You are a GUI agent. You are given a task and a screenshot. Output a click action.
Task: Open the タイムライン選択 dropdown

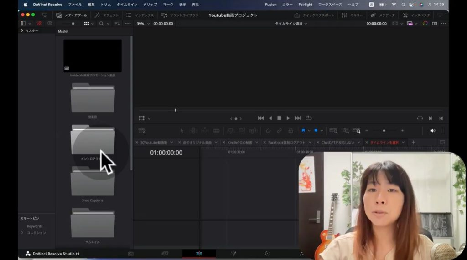click(x=291, y=24)
